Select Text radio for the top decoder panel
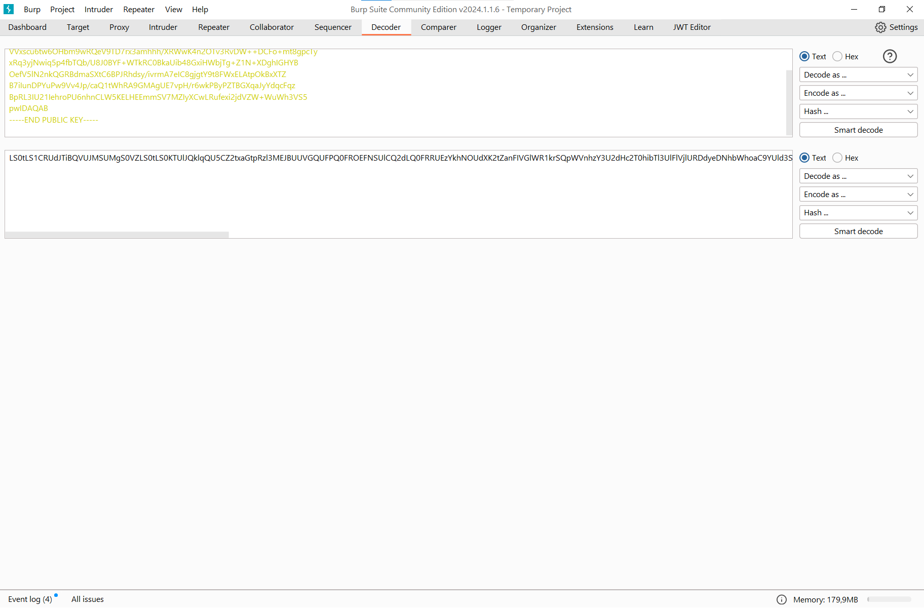Screen dimensions: 924x608 [x=804, y=56]
